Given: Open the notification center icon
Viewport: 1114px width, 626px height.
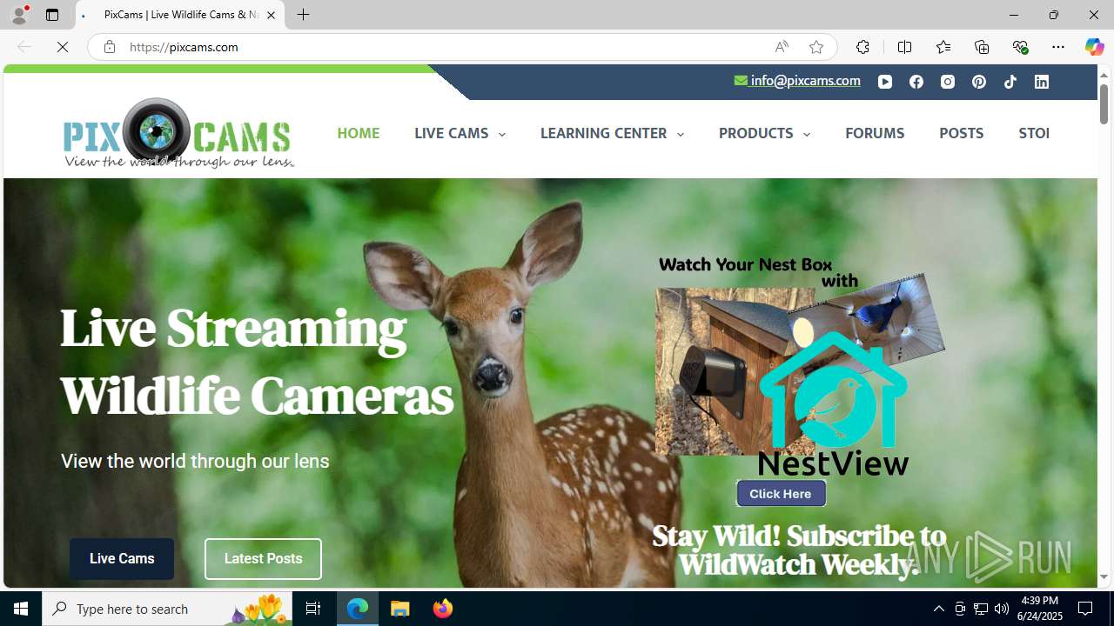Looking at the screenshot, I should 1086,609.
